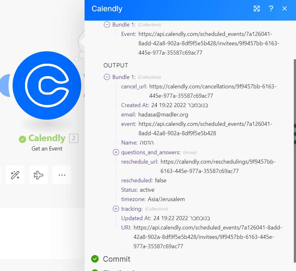The width and height of the screenshot is (296, 271).
Task: Select the URI value at bottom
Action: 208,237
